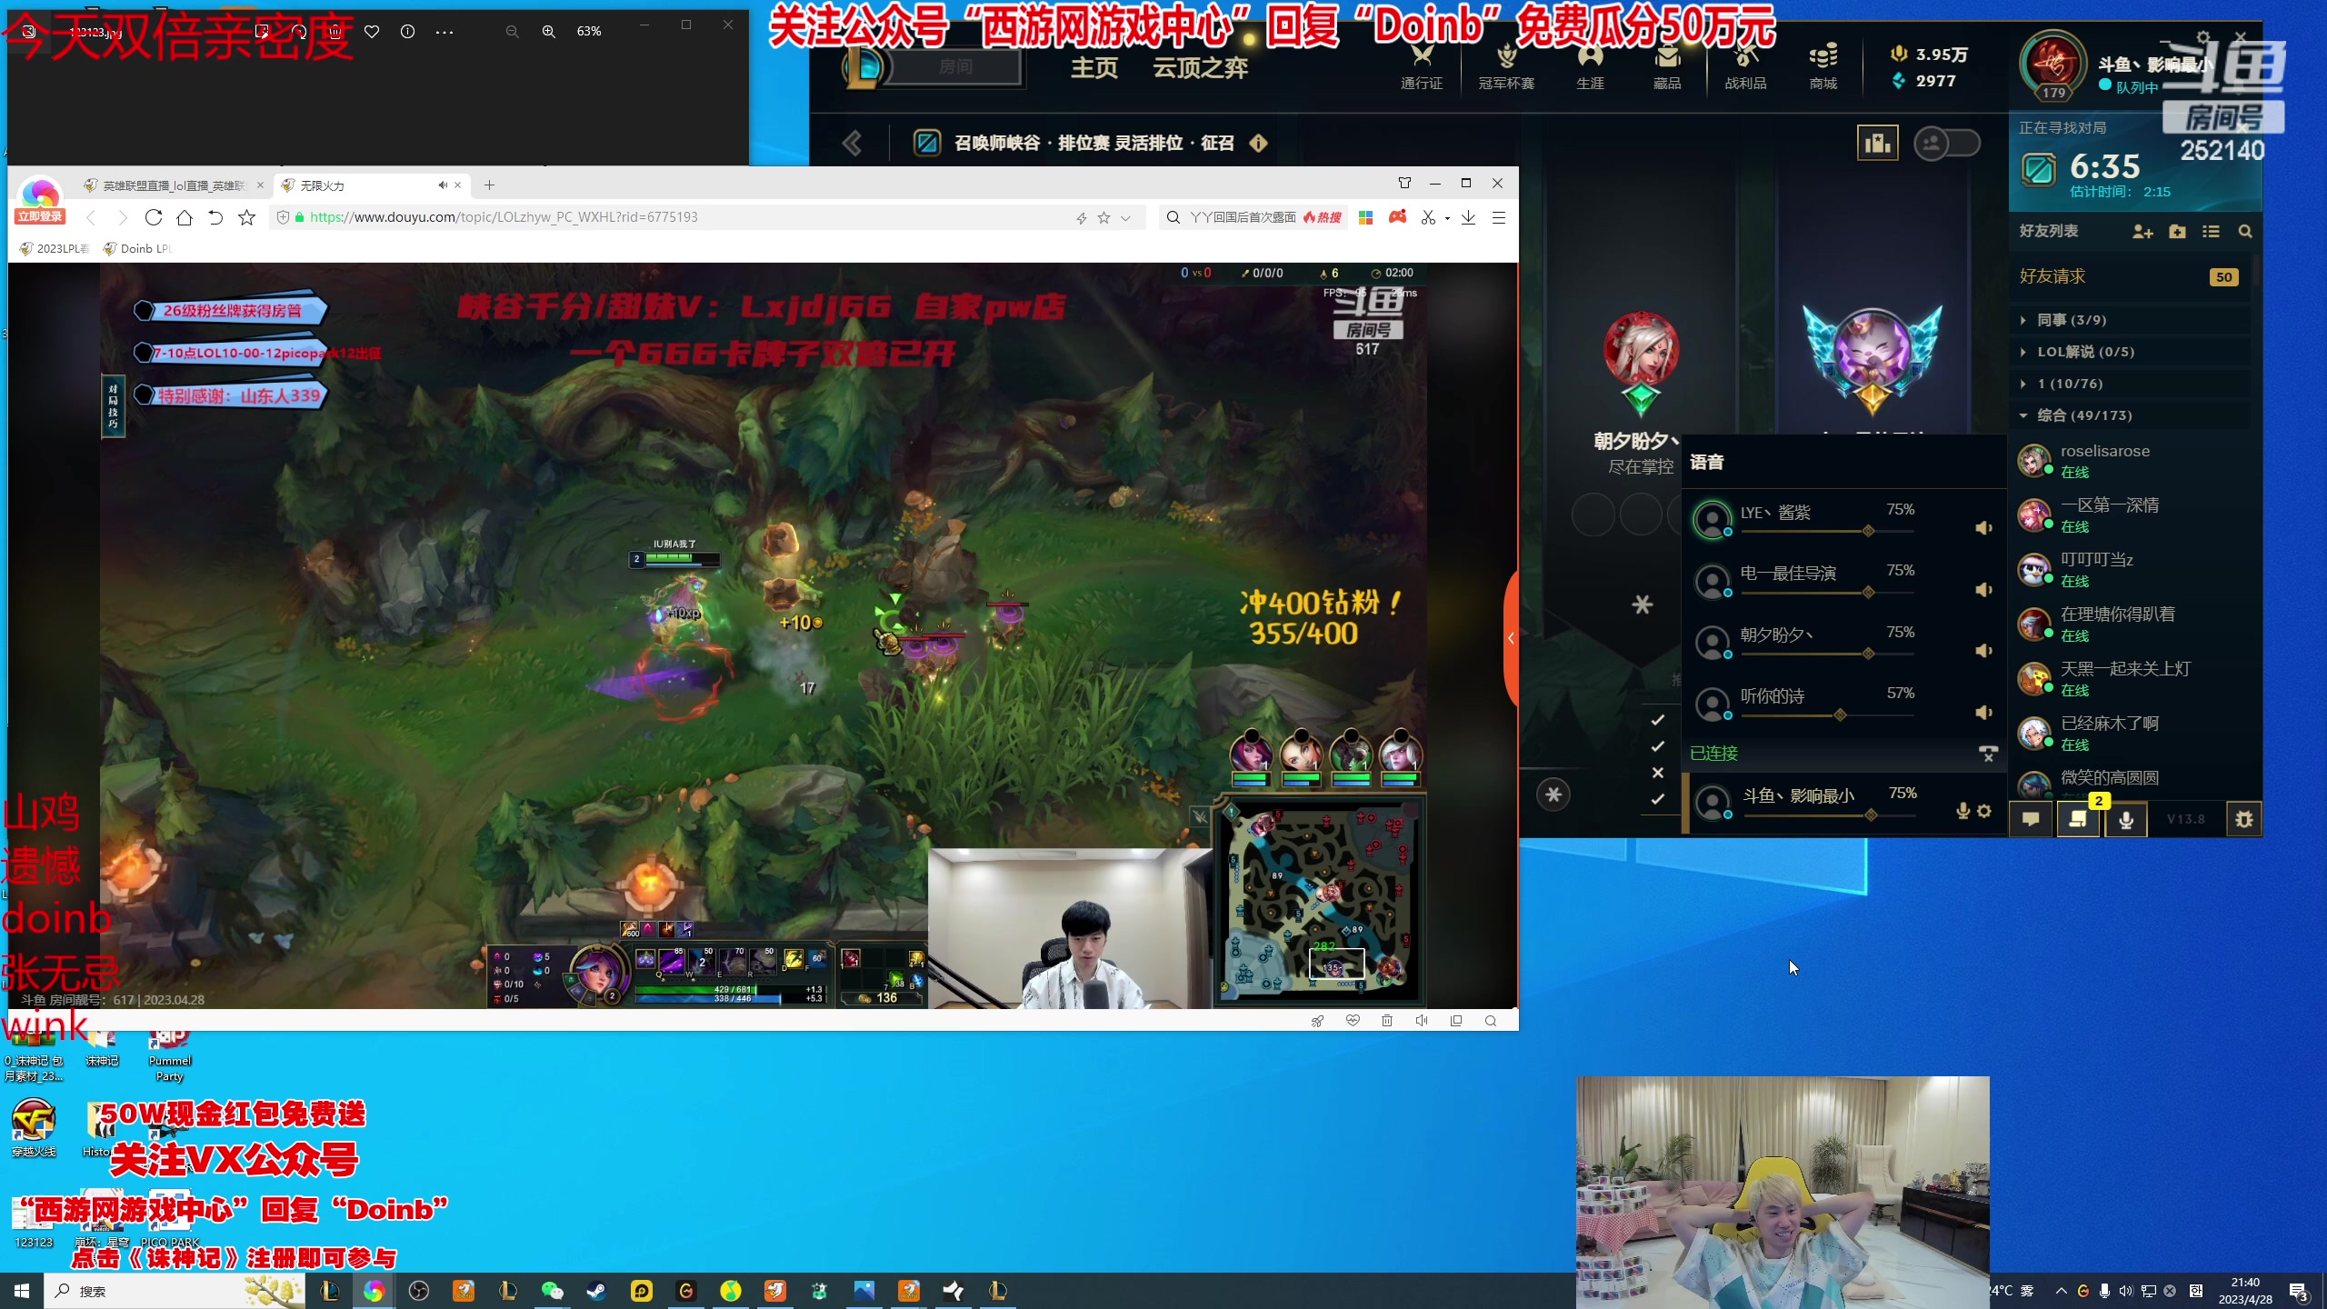This screenshot has height=1309, width=2327.
Task: Open a new browser tab
Action: click(x=489, y=185)
